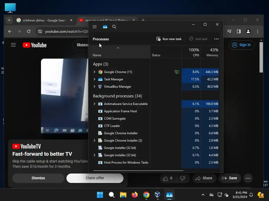Click Chrome forward arrow
The width and height of the screenshot is (269, 201).
[19, 31]
